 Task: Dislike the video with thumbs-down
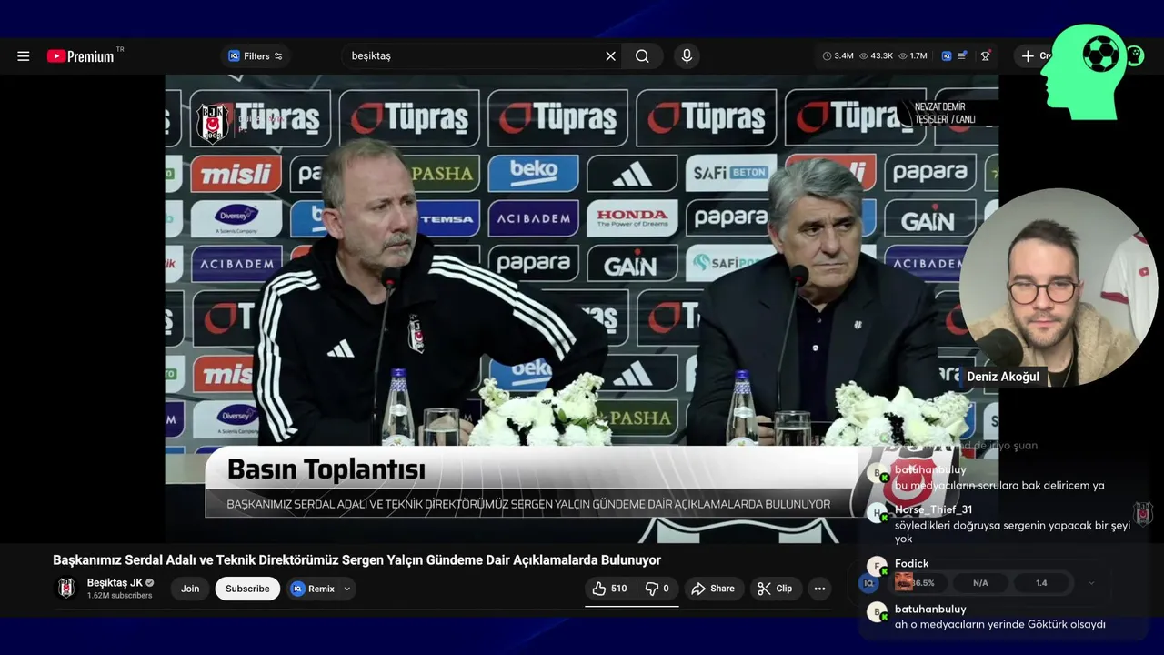click(x=657, y=589)
